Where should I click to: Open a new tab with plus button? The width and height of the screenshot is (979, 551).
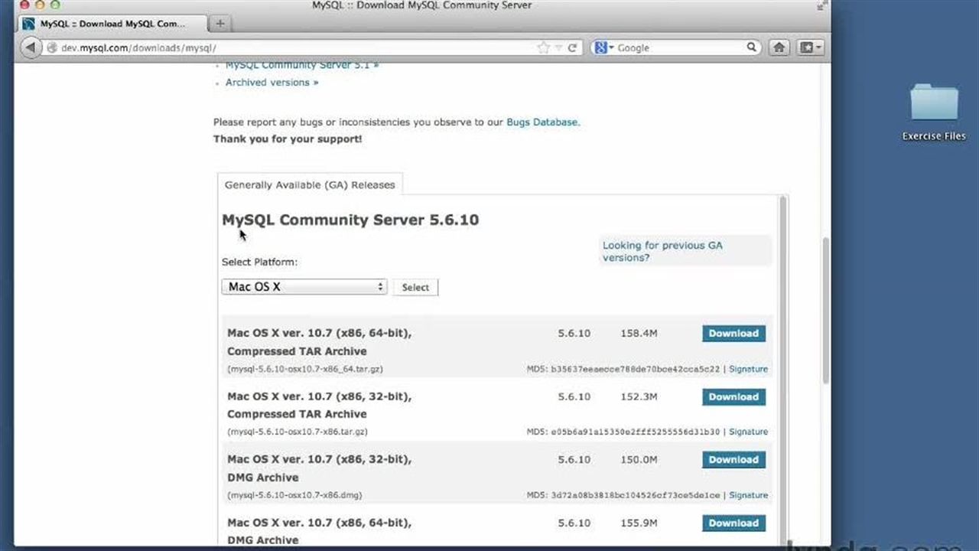tap(220, 24)
